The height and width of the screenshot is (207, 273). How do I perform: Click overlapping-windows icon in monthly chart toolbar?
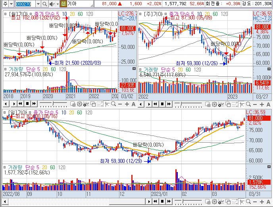[93, 104]
